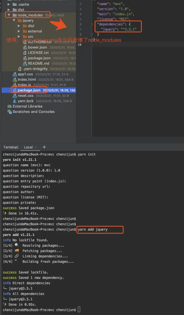Screen dimensions: 184x315
Task: Click 'success Saved package.json' terminal line
Action: (28, 208)
